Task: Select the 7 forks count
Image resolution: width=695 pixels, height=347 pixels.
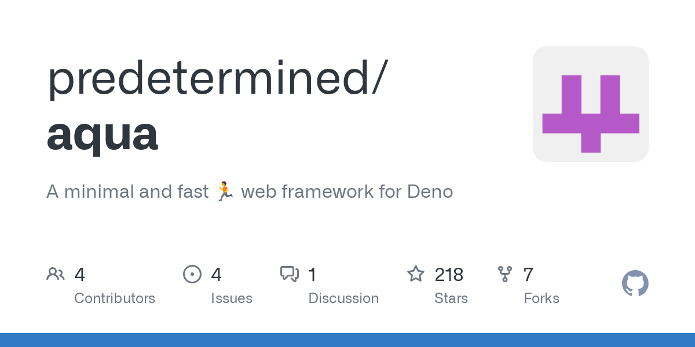Action: click(528, 275)
